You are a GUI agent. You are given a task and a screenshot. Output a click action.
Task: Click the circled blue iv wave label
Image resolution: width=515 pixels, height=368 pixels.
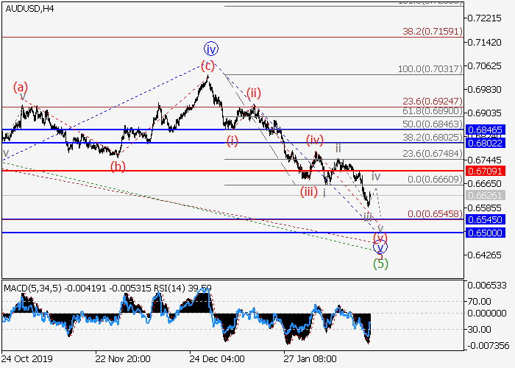click(x=212, y=49)
